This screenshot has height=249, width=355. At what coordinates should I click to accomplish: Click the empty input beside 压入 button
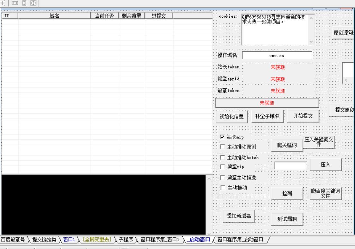290,165
